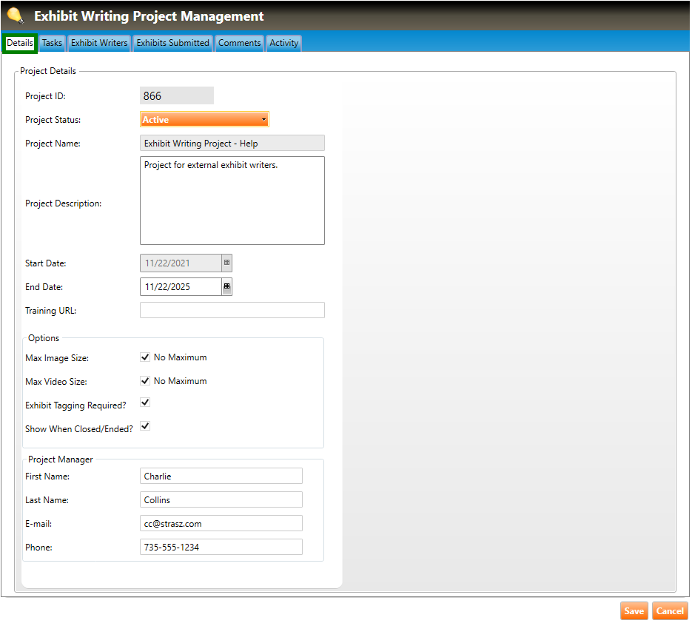This screenshot has width=692, height=623.
Task: Toggle Max Video Size No Maximum checkbox
Action: (145, 381)
